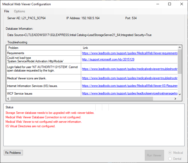Click horizontal scrollbar left arrow

coord(8,99)
